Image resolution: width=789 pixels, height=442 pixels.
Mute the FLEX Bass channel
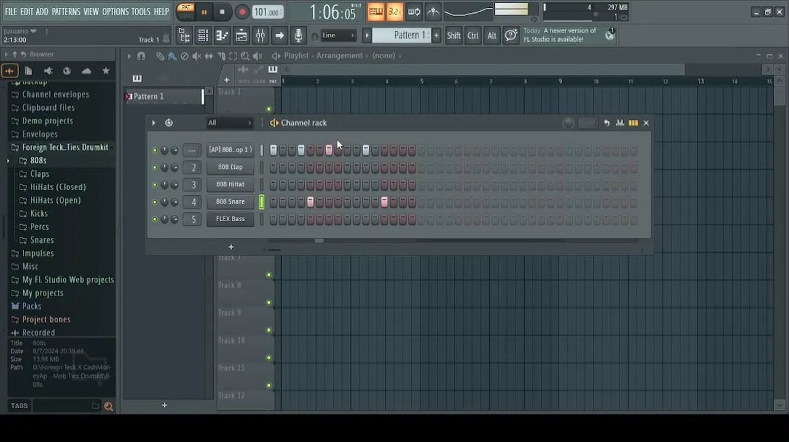coord(154,219)
